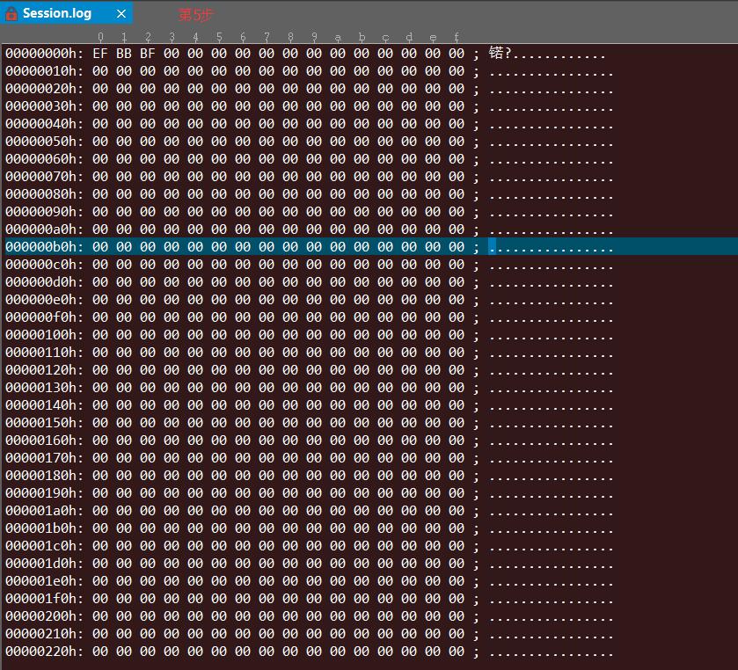This screenshot has width=738, height=670.
Task: Click the 锘? ASCII text in first row
Action: click(500, 53)
